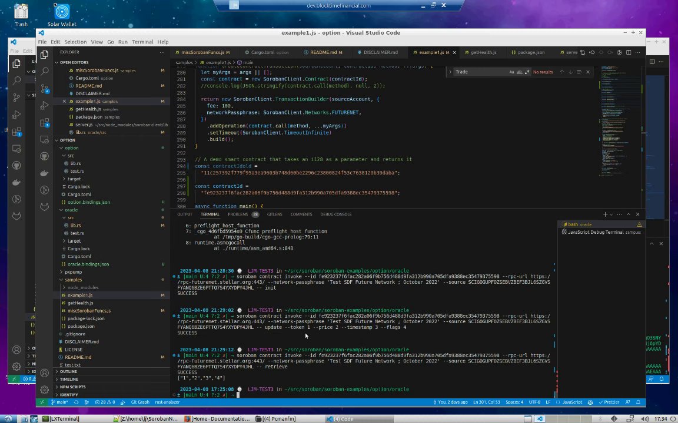Expand the OUTLINE section

[68, 371]
